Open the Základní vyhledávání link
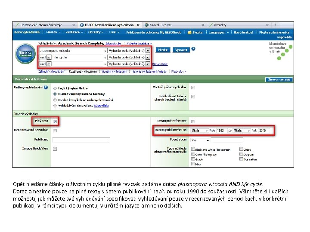 point(51,71)
